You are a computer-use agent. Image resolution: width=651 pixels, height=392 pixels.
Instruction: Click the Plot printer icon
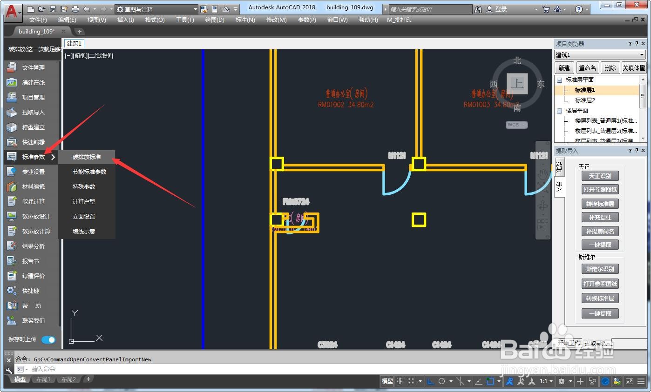click(75, 9)
